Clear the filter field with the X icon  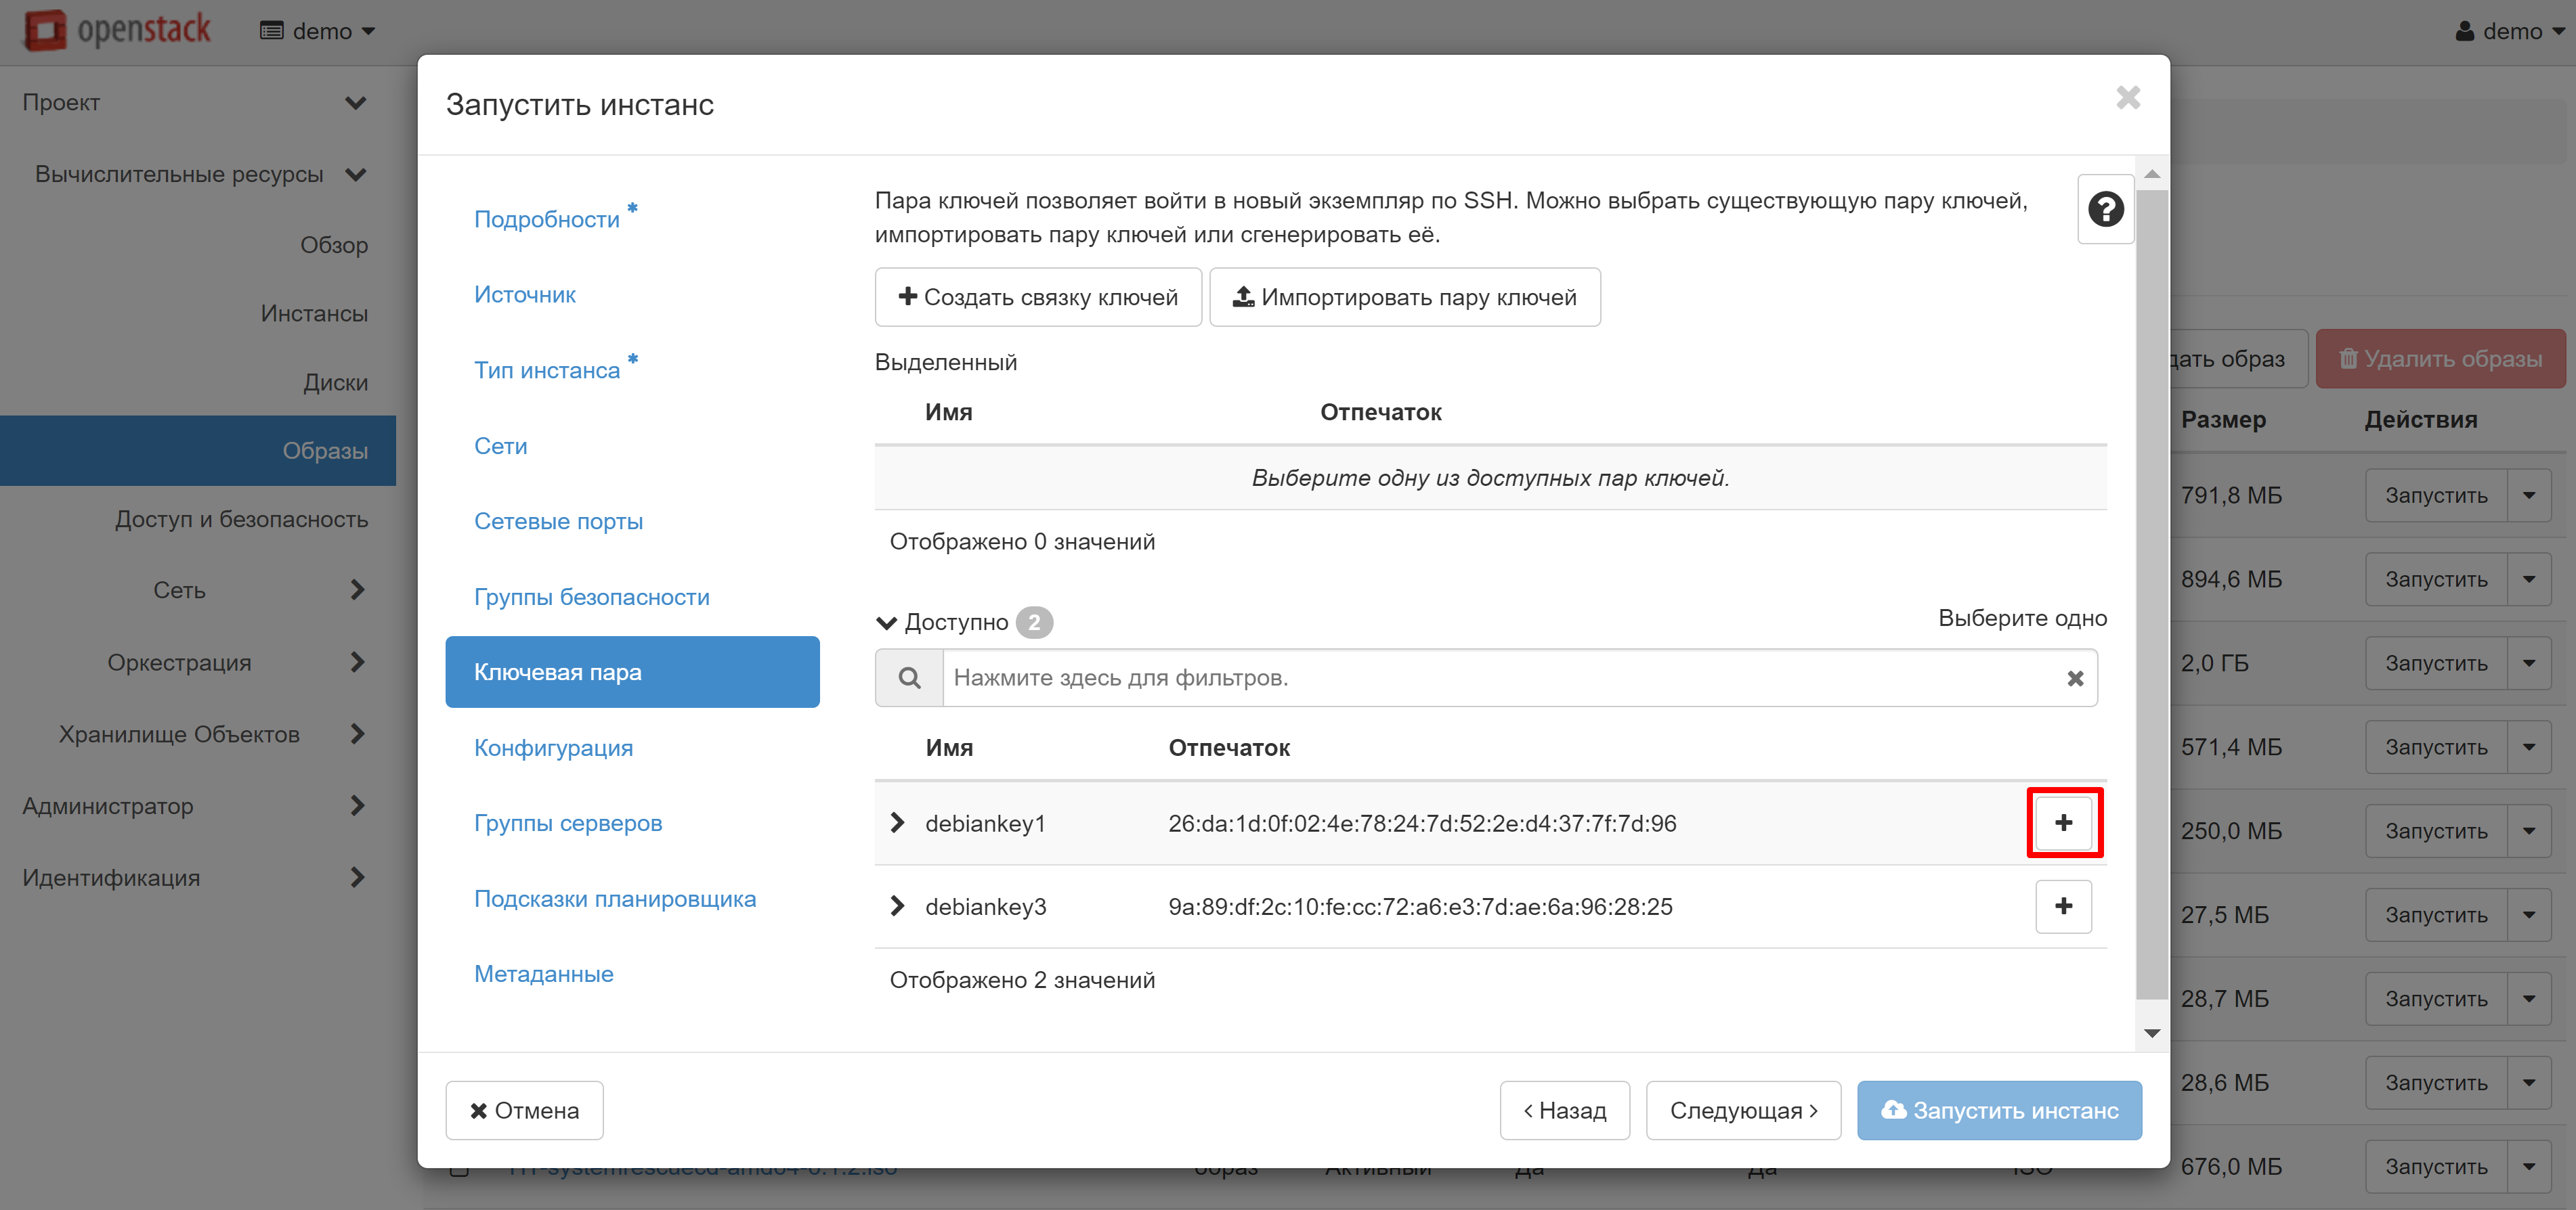coord(2075,679)
